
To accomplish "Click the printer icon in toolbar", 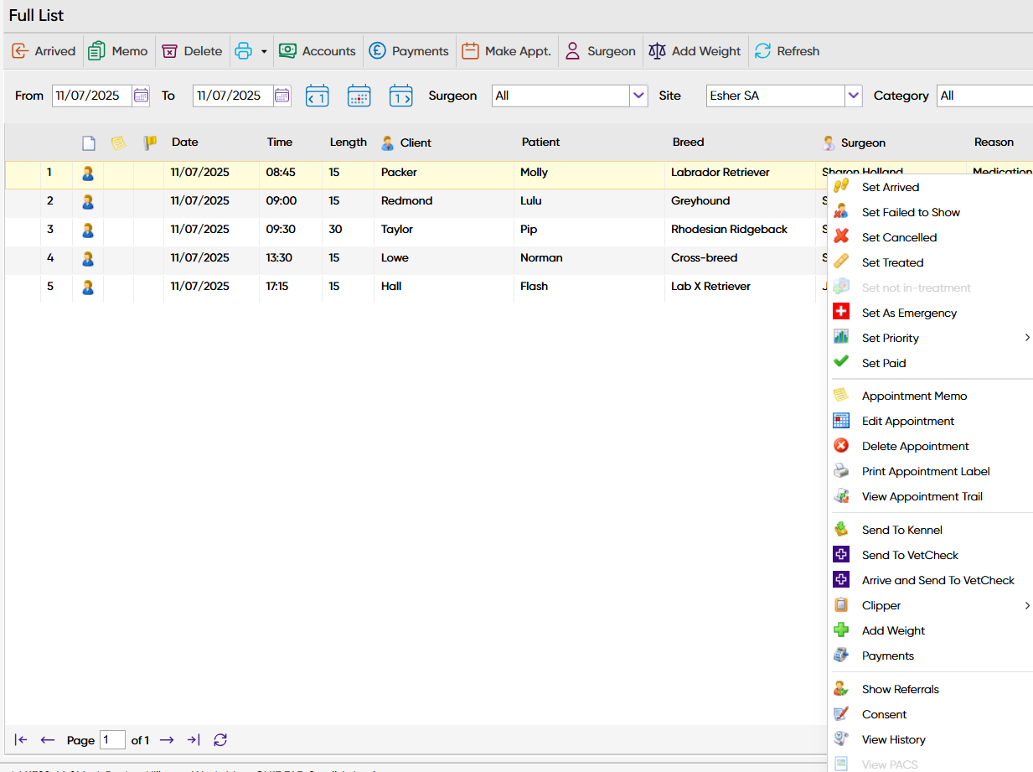I will (x=243, y=51).
